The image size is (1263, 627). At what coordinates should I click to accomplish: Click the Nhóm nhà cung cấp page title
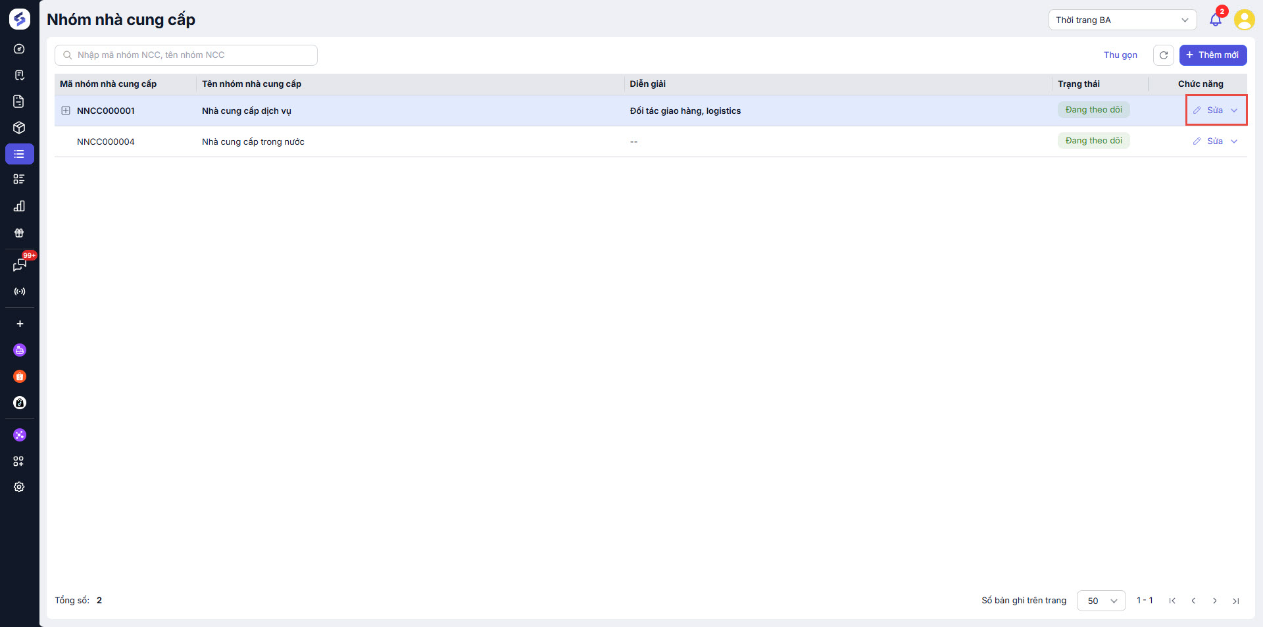tap(121, 20)
